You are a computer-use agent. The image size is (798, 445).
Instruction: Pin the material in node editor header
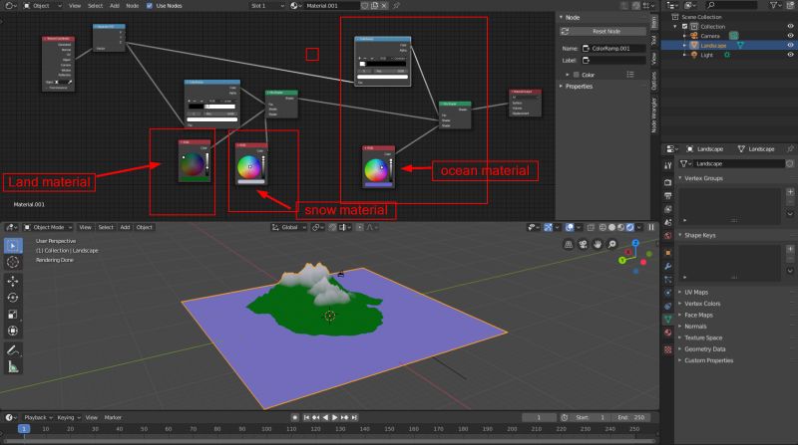point(396,6)
